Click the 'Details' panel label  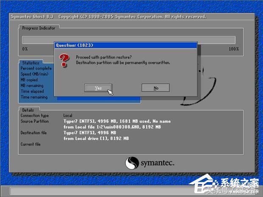coord(28,110)
